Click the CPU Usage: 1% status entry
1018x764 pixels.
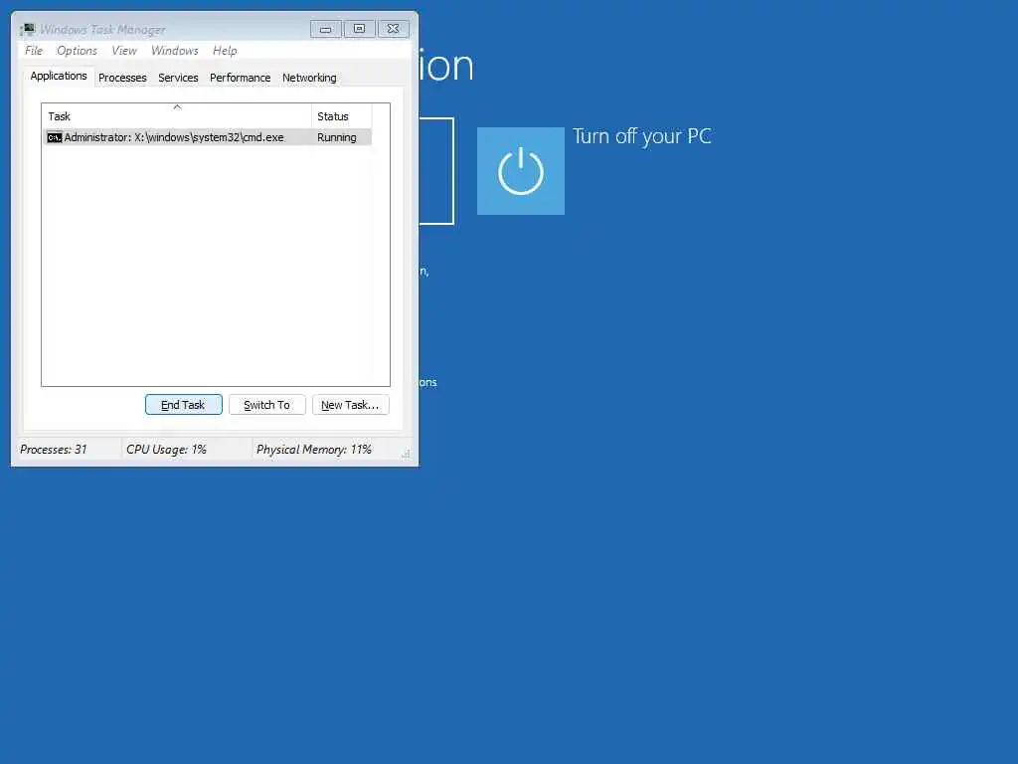(166, 450)
